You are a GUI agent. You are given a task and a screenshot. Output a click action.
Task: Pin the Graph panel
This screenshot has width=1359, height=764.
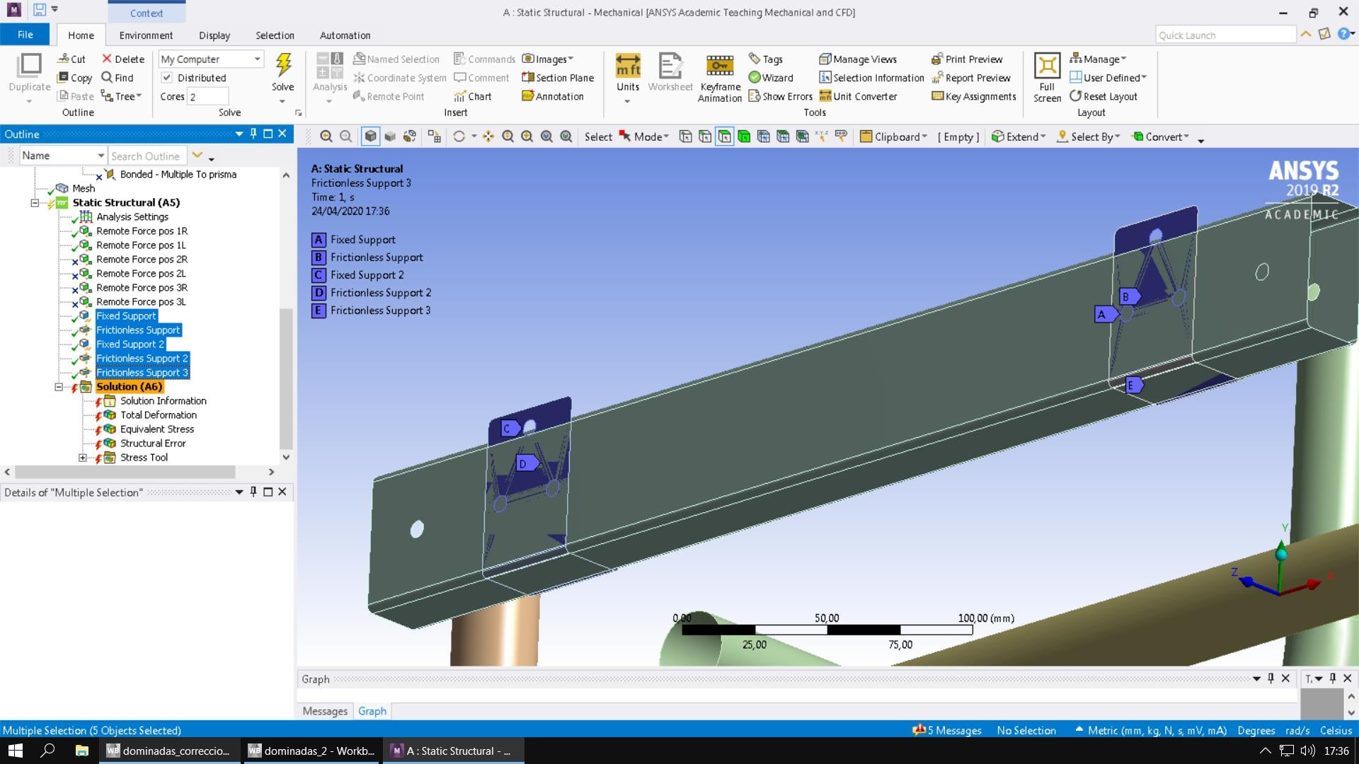point(1271,678)
